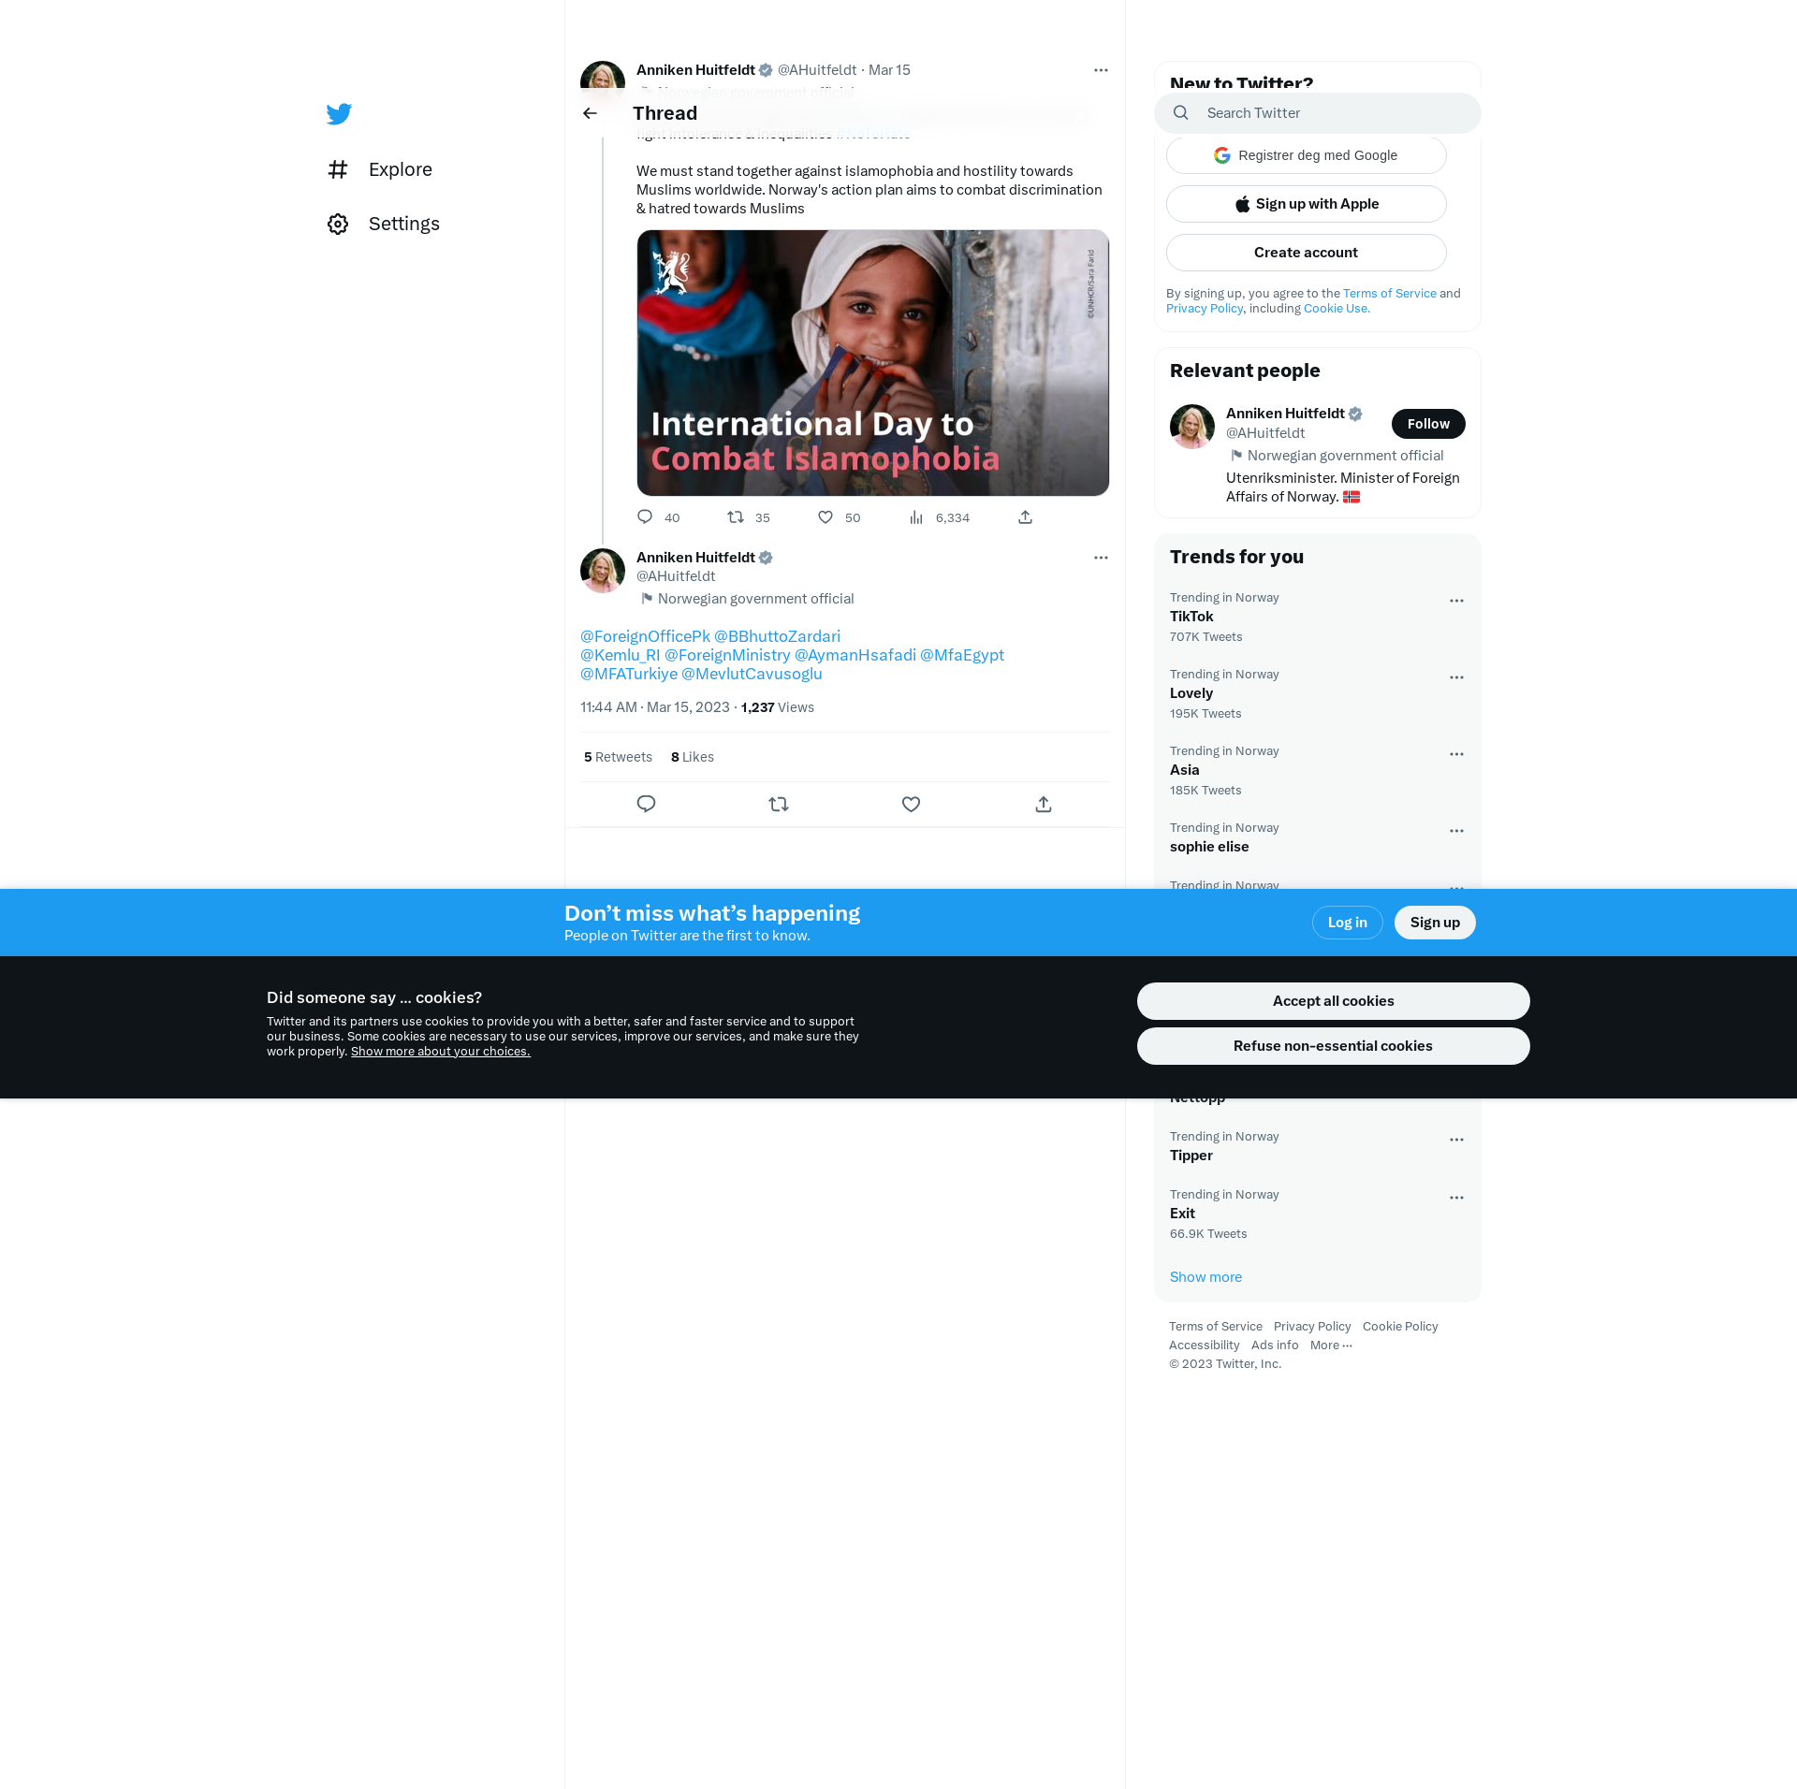View the 5 Retweets list
Viewport: 1797px width, 1789px height.
(618, 757)
